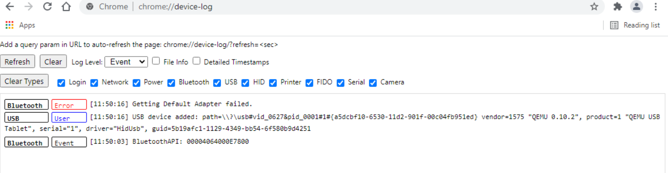The height and width of the screenshot is (173, 668).
Task: Click the Clear button
Action: pos(53,62)
